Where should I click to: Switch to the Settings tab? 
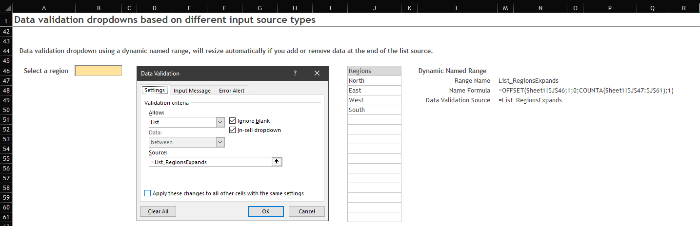tap(155, 91)
